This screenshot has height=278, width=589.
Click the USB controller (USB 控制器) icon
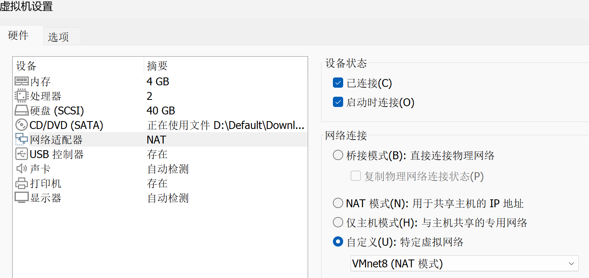[22, 154]
